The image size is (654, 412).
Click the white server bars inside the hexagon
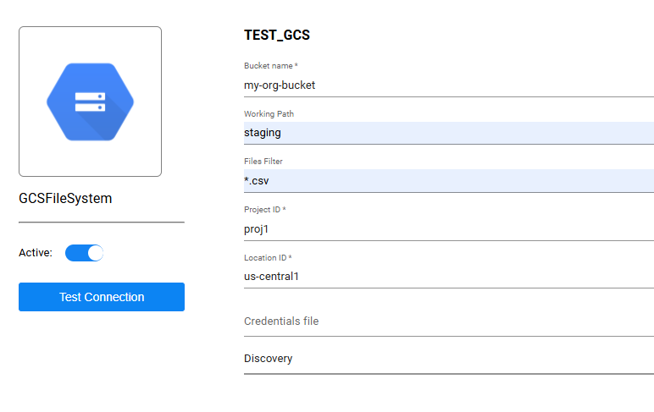89,102
